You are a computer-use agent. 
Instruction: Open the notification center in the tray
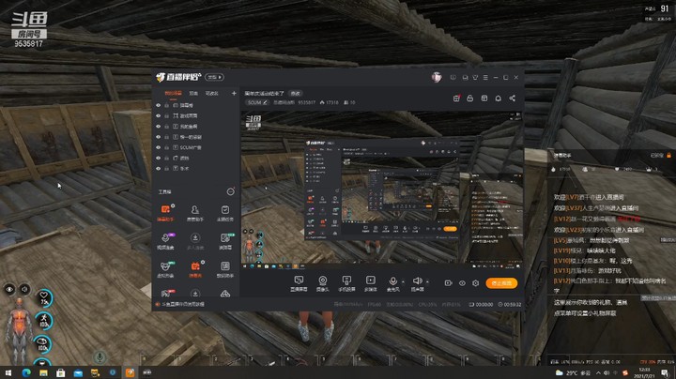[x=666, y=372]
